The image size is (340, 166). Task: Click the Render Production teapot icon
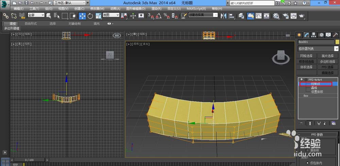(302, 16)
